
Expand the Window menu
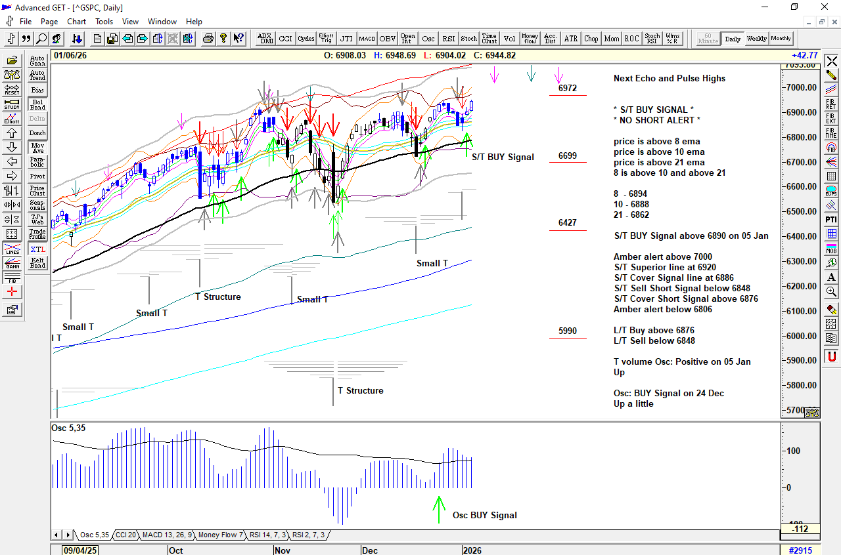coord(162,22)
